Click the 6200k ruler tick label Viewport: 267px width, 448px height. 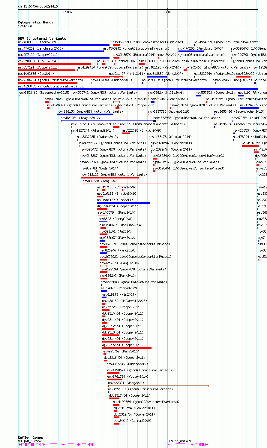tap(167, 12)
